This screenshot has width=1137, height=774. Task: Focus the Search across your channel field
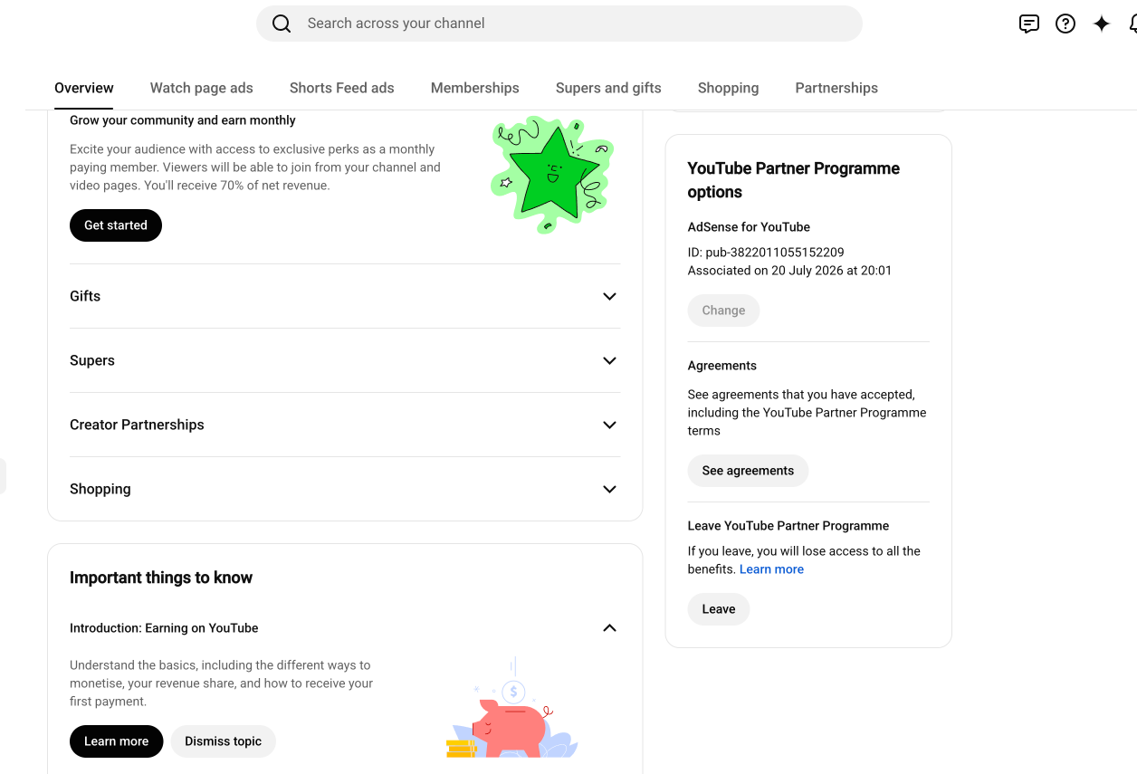(559, 24)
